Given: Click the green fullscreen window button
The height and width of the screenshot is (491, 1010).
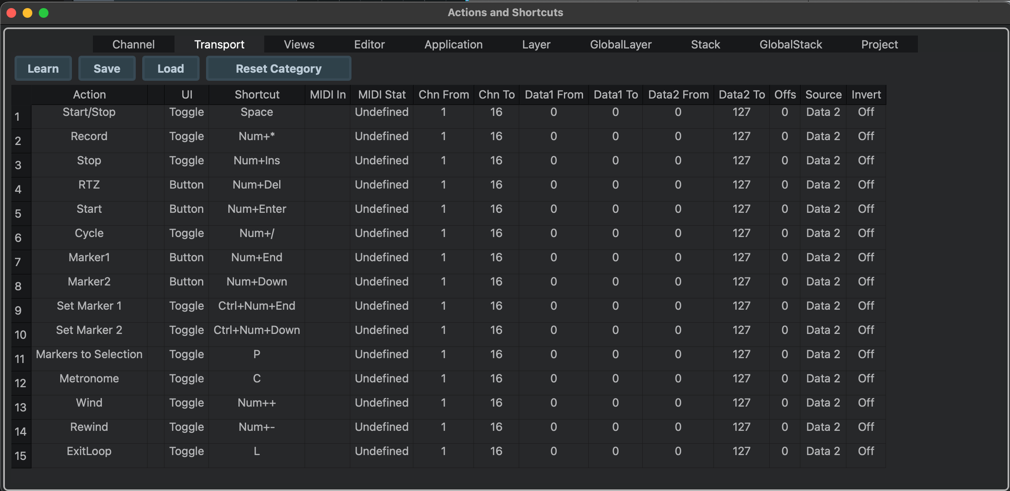Looking at the screenshot, I should pos(44,13).
